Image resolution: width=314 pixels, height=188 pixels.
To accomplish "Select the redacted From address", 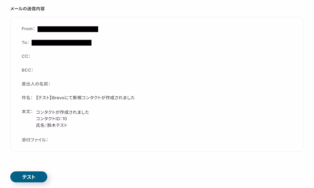I will click(x=68, y=29).
